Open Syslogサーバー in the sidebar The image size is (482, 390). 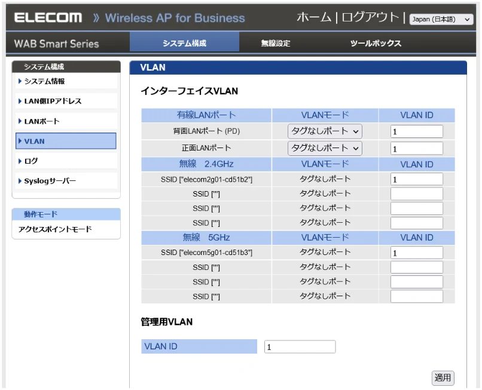tap(66, 181)
